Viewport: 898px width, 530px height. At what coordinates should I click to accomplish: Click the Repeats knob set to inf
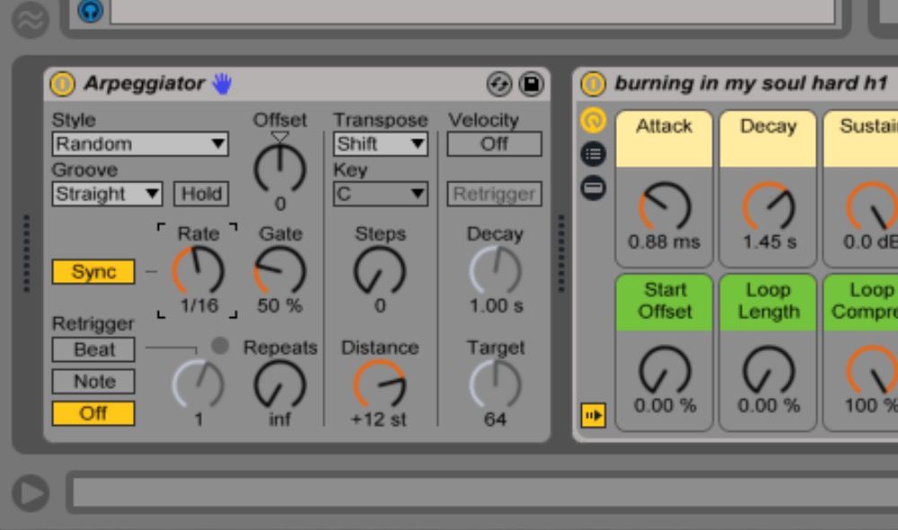[279, 384]
